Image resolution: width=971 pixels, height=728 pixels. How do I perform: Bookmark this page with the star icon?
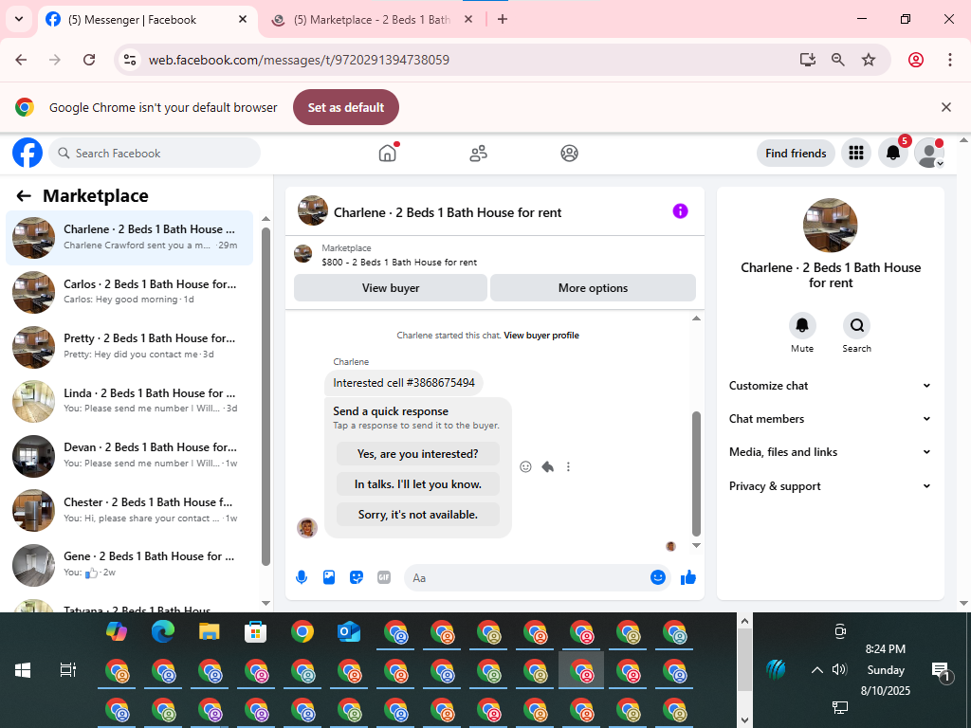tap(869, 60)
